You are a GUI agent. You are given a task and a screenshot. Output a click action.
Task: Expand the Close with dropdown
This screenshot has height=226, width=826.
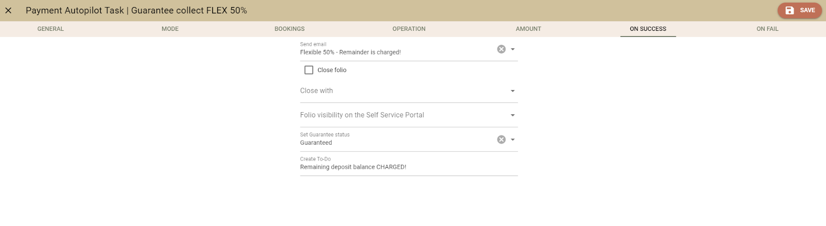(x=513, y=91)
